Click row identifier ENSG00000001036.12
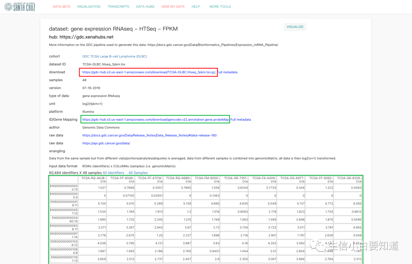412x264 pixels. coord(64,243)
